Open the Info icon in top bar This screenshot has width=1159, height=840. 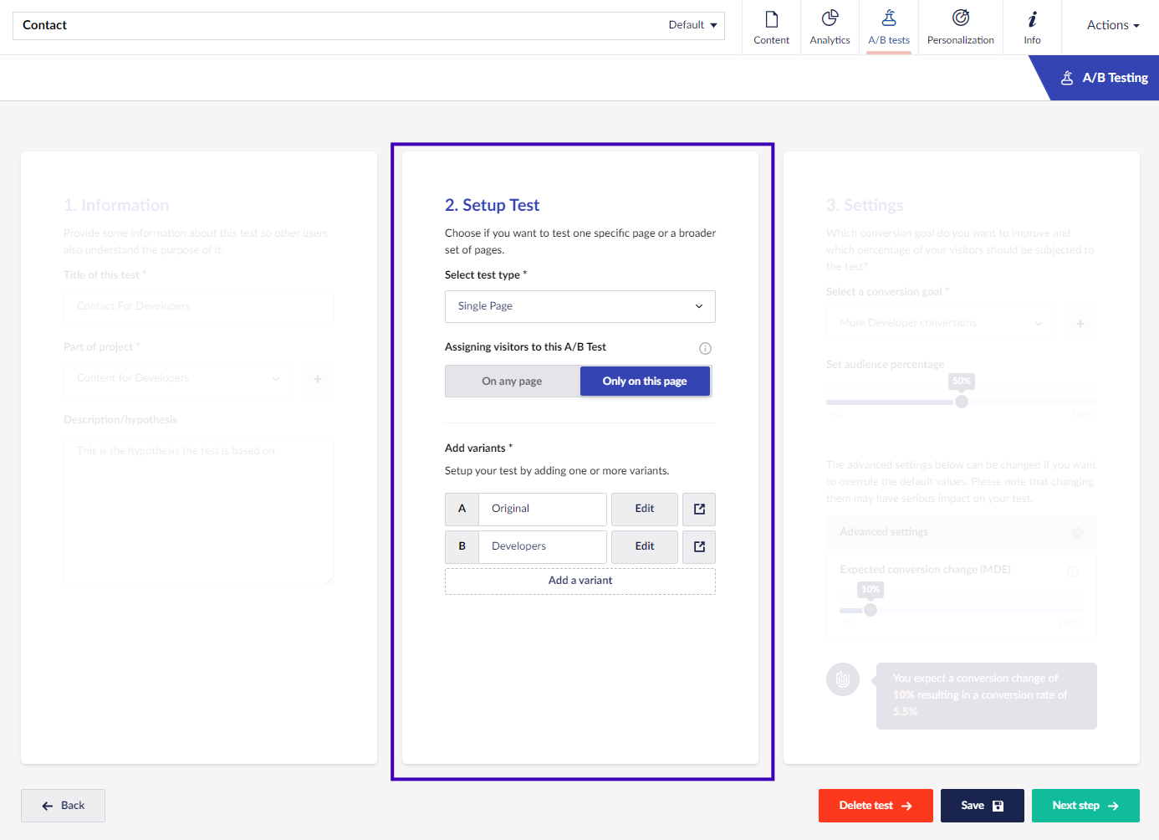click(1032, 19)
